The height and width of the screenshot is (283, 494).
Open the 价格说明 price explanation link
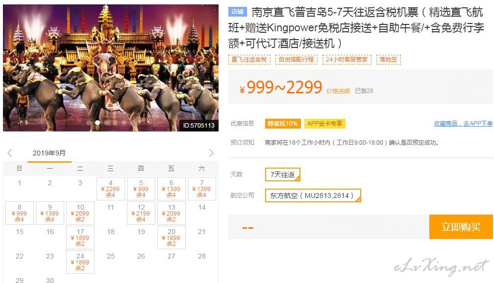[x=338, y=91]
